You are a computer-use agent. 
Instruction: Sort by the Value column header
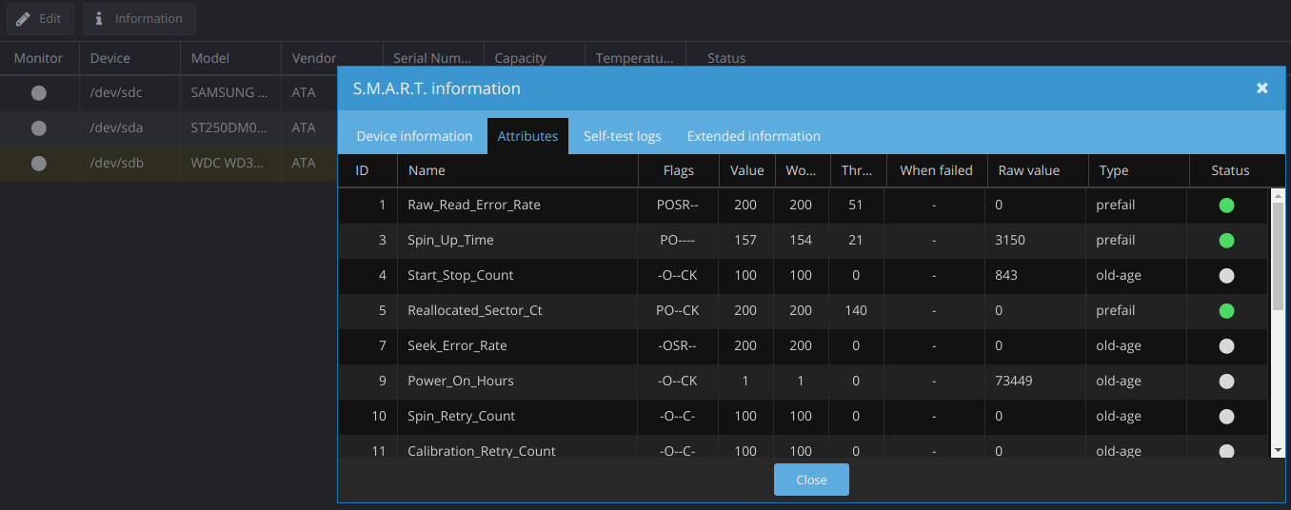click(746, 170)
